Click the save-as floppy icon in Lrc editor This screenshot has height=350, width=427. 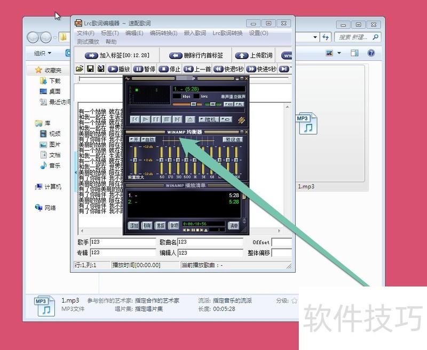pos(101,69)
